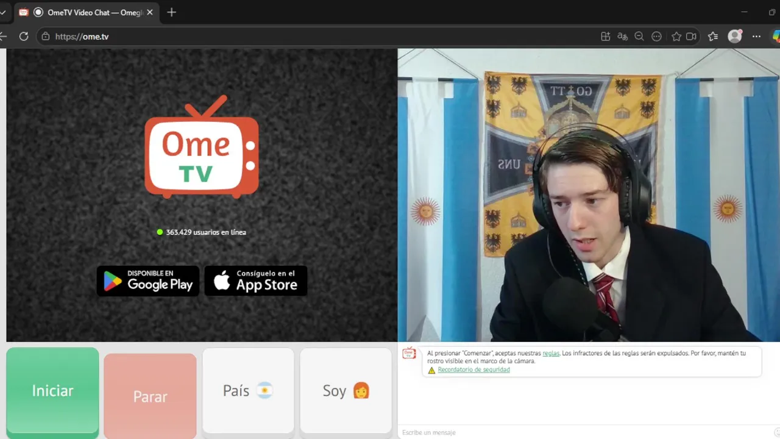Click the OmeTV logo
Image resolution: width=780 pixels, height=439 pixels.
coord(202,147)
